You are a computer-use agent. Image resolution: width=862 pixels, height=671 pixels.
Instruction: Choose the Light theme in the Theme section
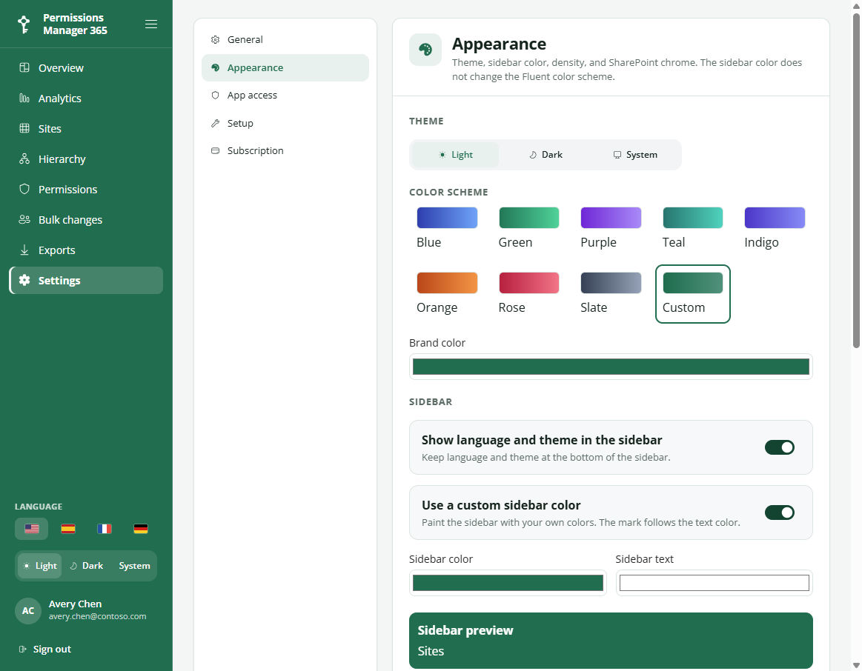[456, 155]
